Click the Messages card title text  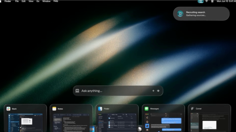click(155, 109)
